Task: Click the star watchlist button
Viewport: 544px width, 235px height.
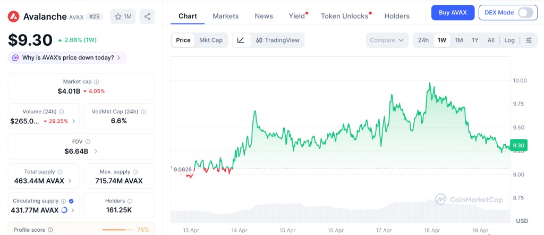Action: pyautogui.click(x=123, y=16)
